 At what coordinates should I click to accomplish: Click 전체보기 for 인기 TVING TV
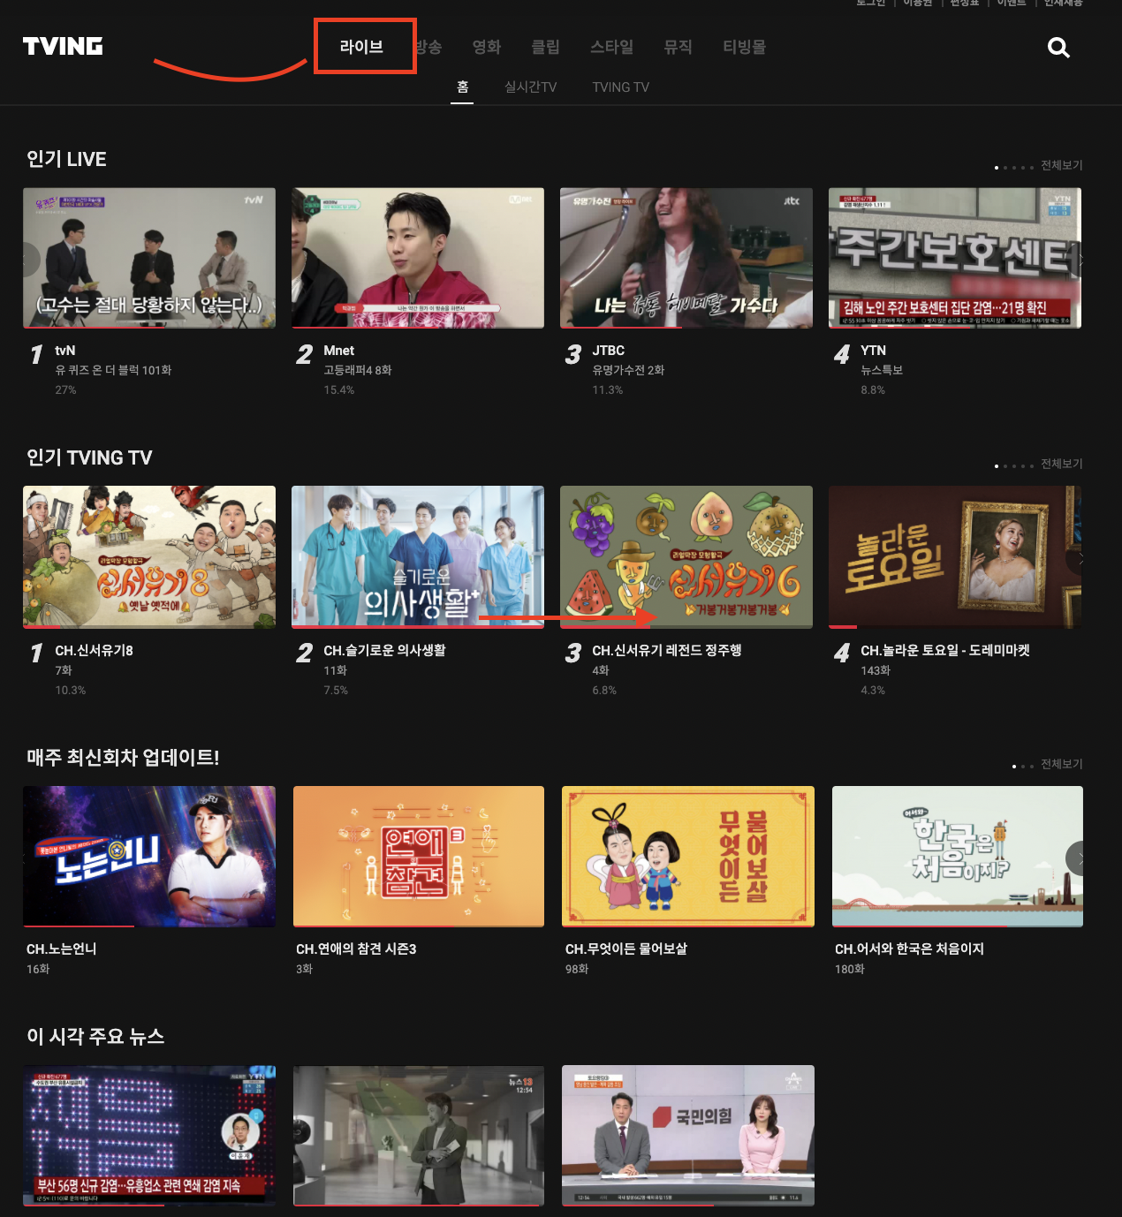(1061, 464)
